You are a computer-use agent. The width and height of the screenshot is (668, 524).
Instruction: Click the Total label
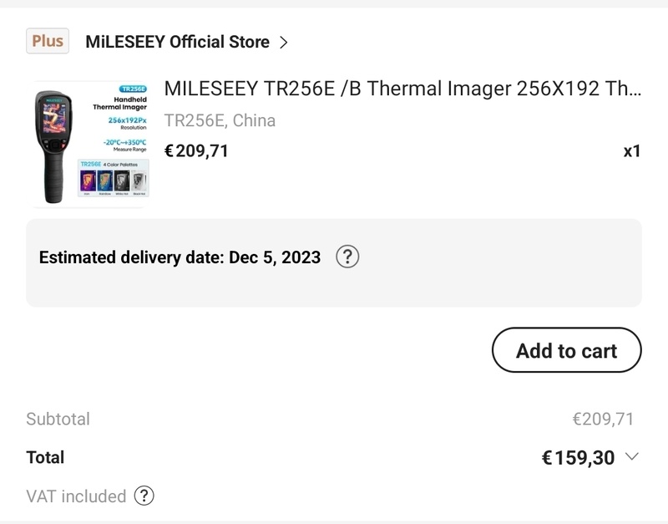click(x=45, y=457)
